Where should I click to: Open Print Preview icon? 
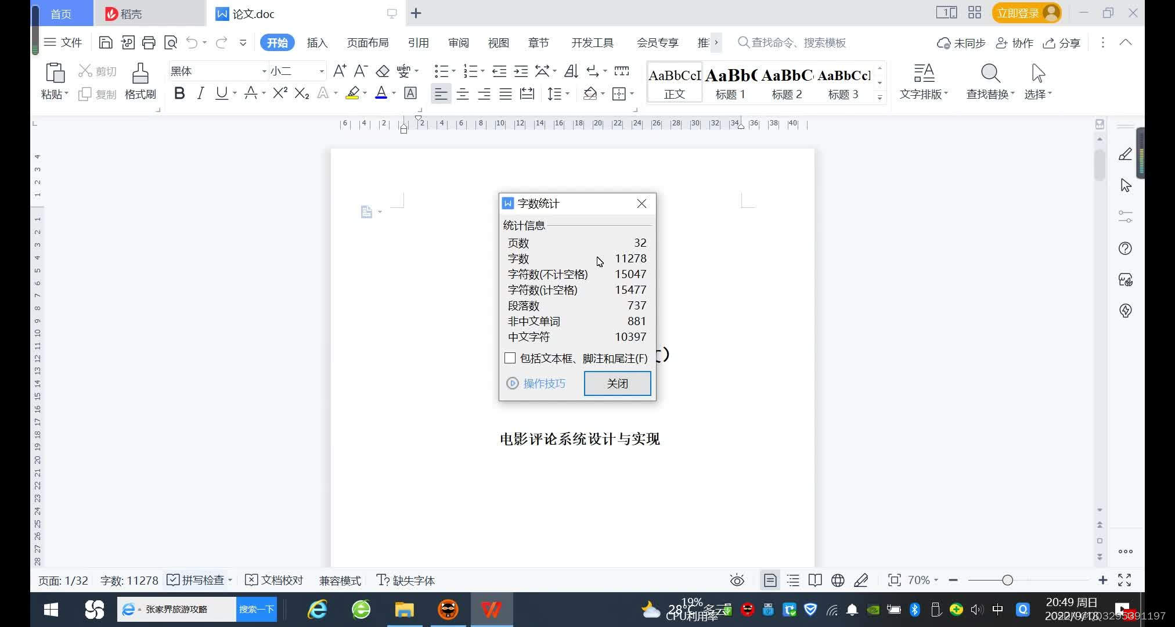(171, 42)
